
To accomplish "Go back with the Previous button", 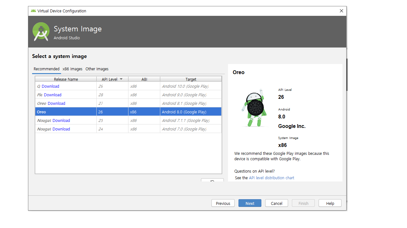I will [x=223, y=203].
